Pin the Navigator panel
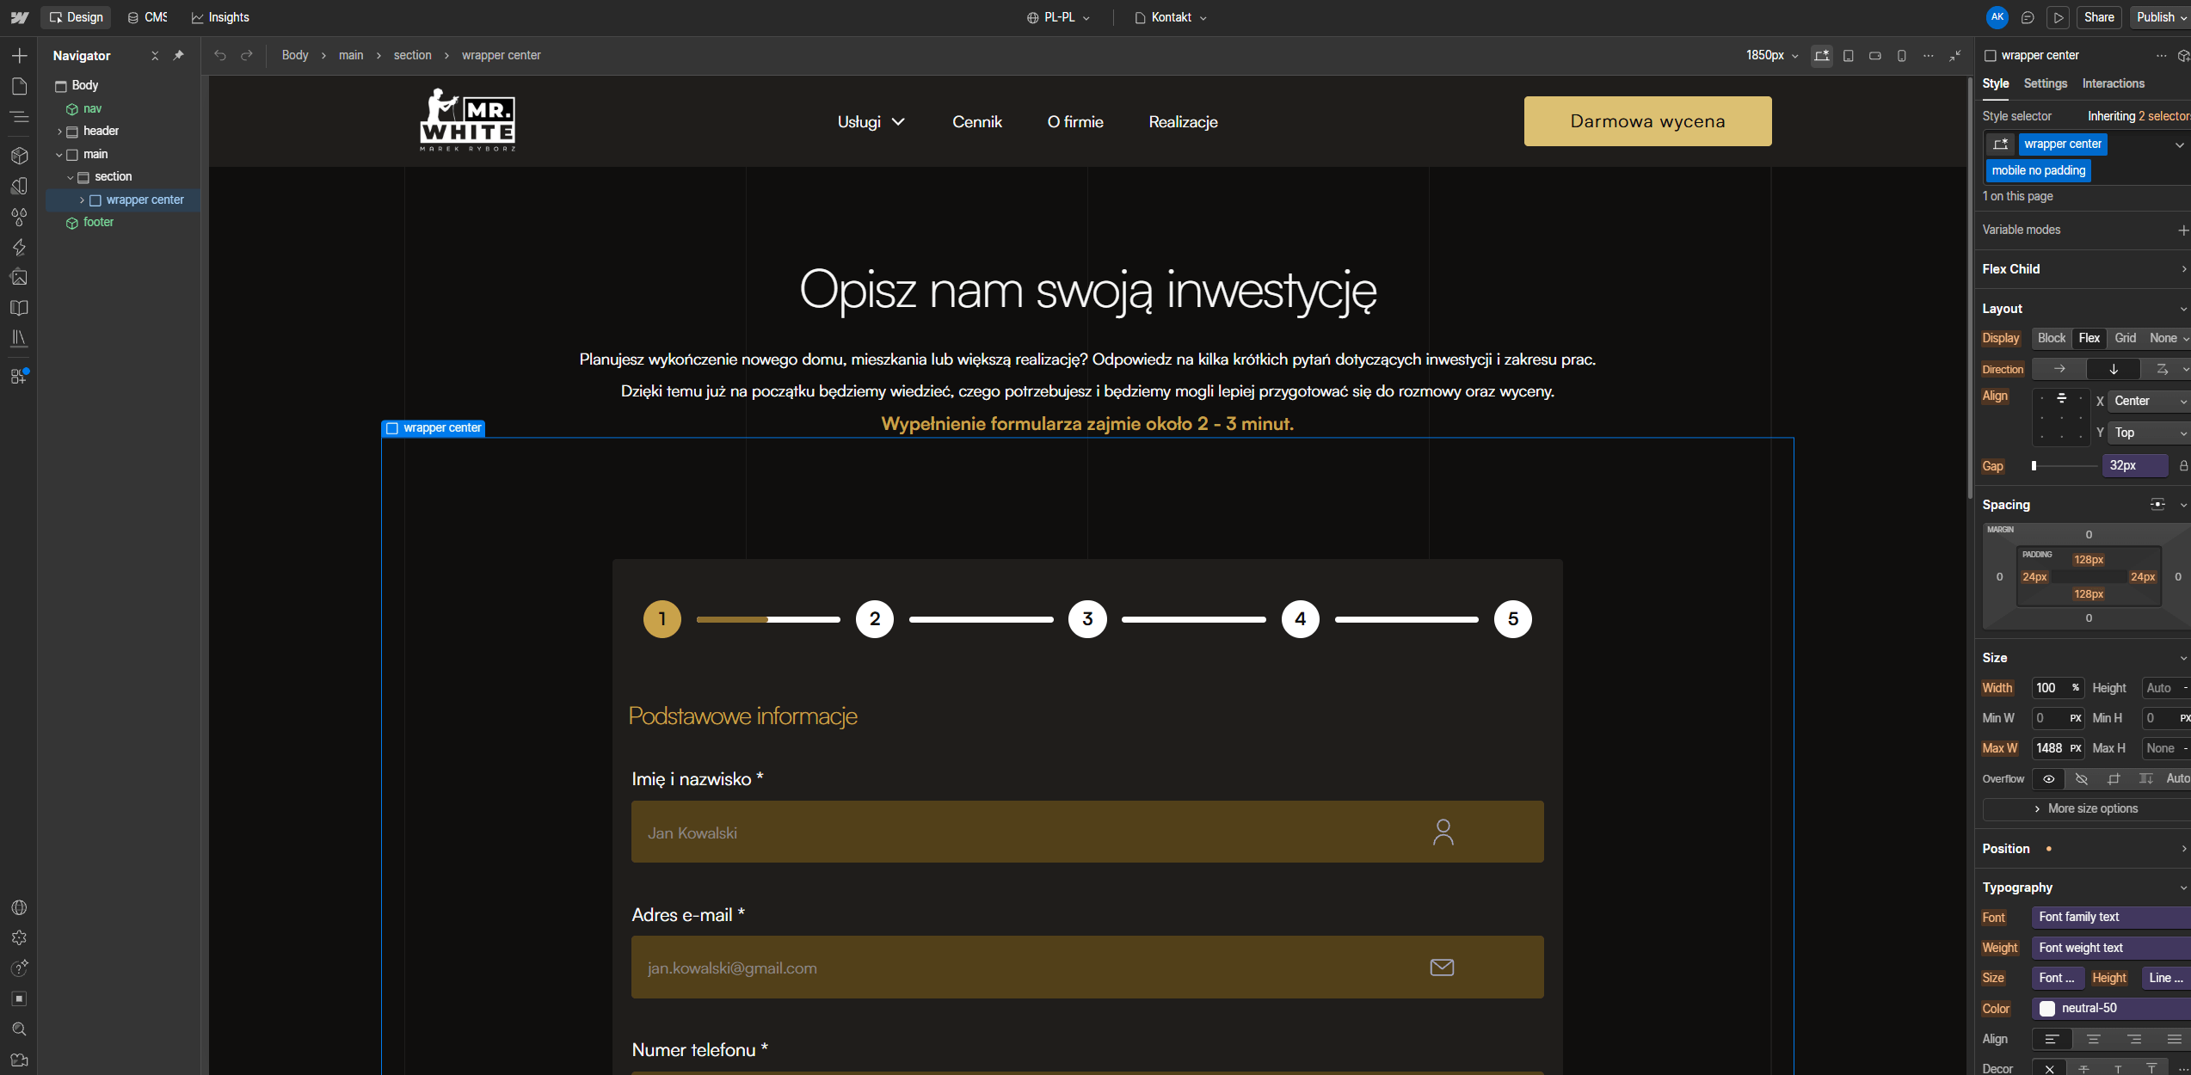This screenshot has height=1075, width=2191. [x=179, y=55]
